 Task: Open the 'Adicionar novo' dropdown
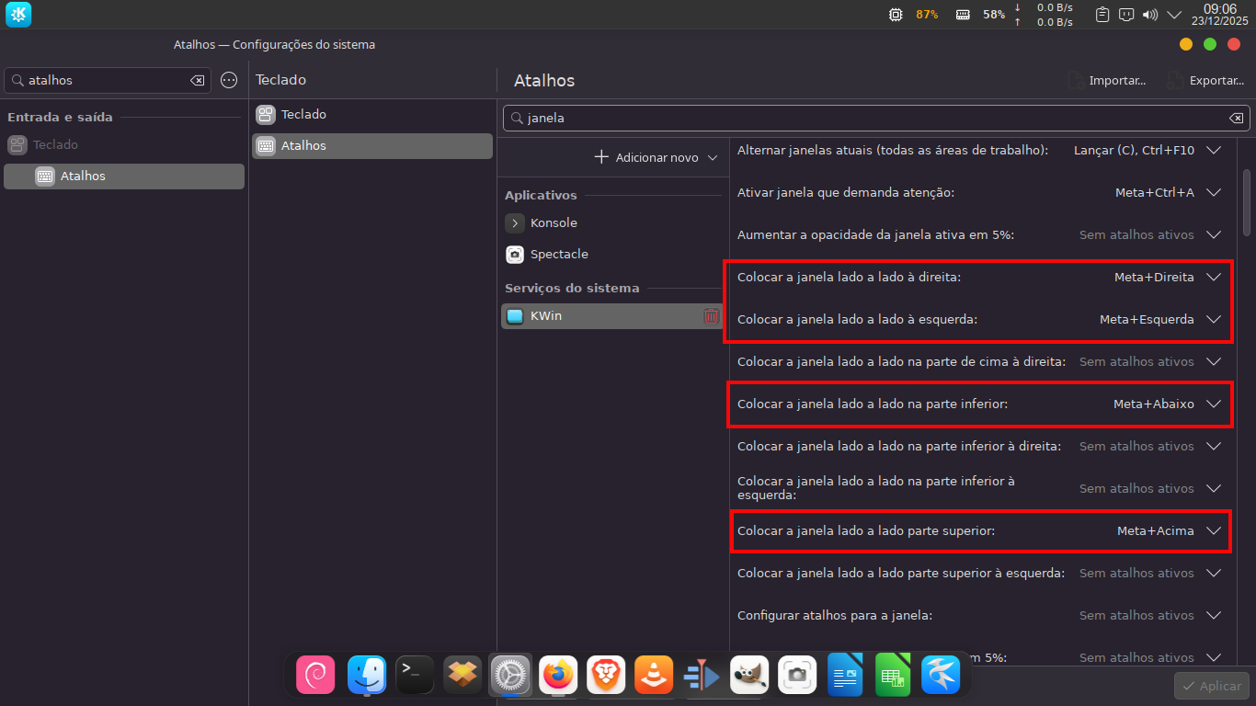[655, 157]
